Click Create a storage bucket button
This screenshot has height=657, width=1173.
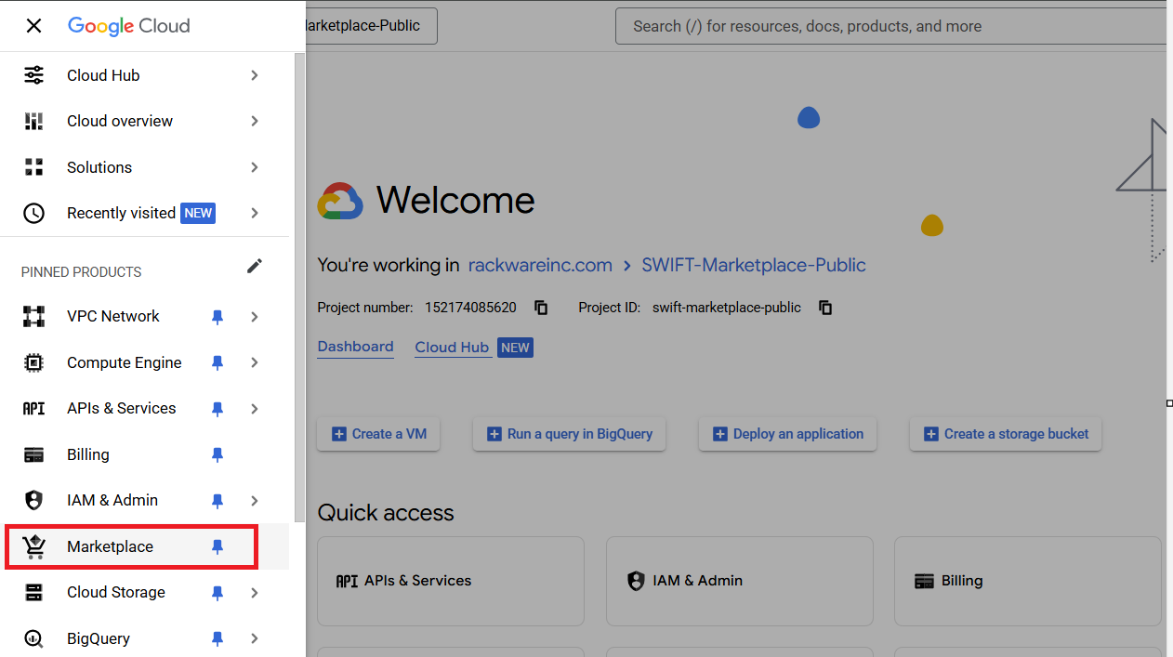point(1006,434)
